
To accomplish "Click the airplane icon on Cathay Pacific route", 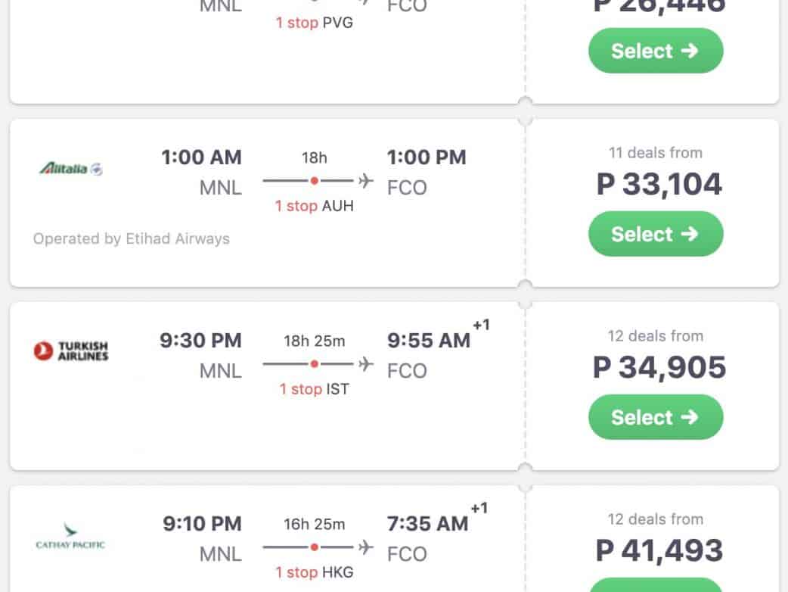I will [366, 547].
